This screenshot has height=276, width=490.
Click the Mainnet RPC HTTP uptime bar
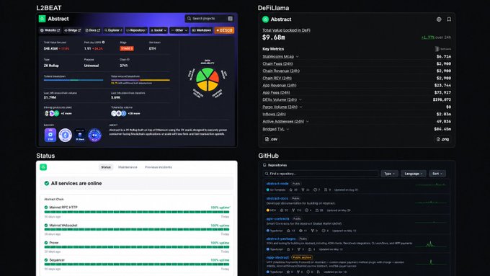point(137,212)
